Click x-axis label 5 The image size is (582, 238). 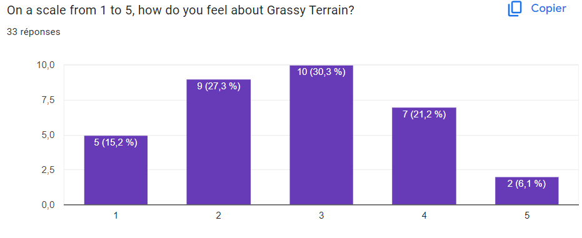coord(527,216)
